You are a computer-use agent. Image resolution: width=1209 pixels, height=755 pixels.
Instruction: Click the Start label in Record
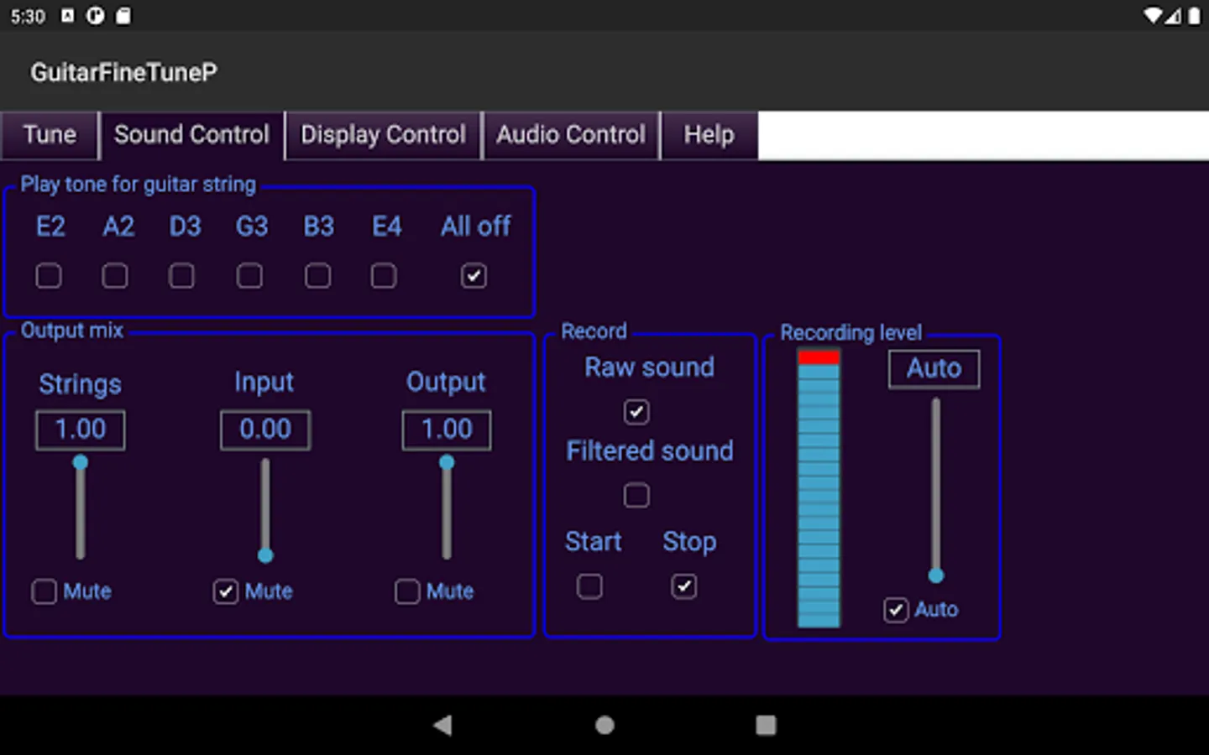[x=594, y=542]
